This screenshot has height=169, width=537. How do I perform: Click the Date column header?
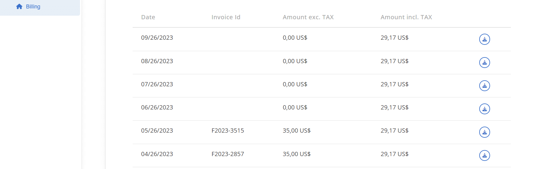click(x=148, y=17)
